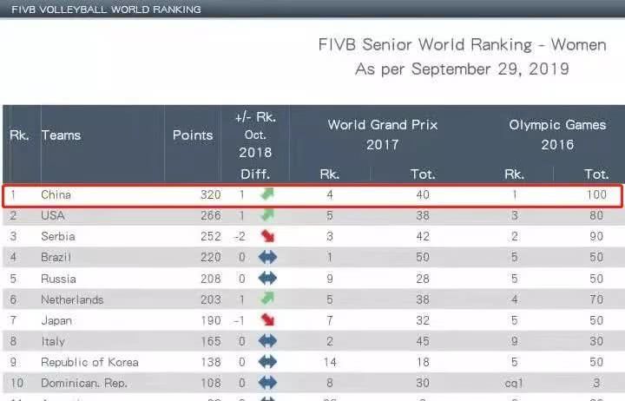Click Brazil's blue no-change arrow icon
Image resolution: width=625 pixels, height=401 pixels.
point(267,257)
